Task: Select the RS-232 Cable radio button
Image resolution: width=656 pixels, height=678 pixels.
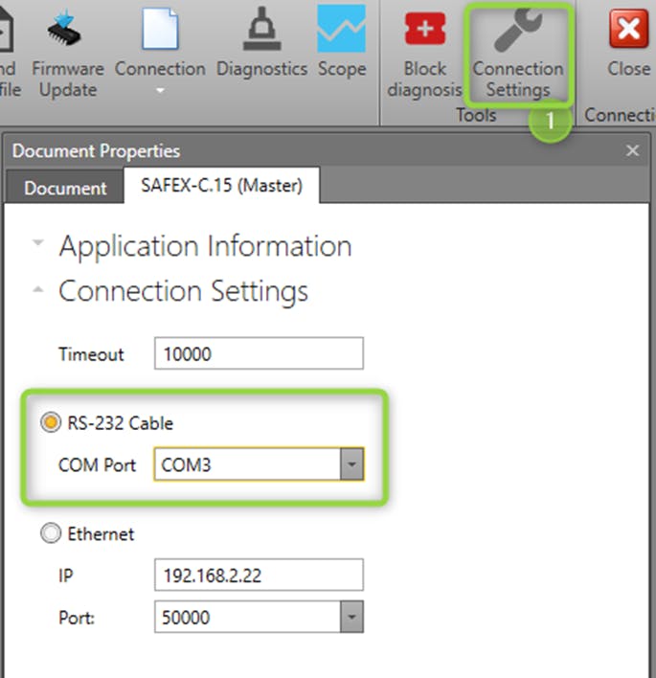Action: point(50,422)
